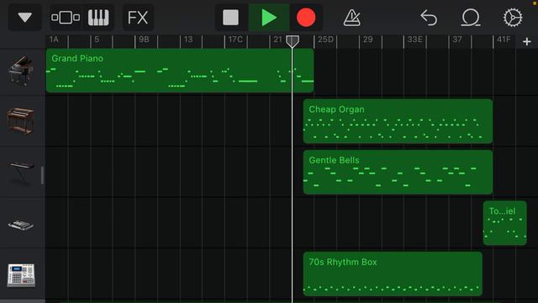This screenshot has height=303, width=538.
Task: Tap the track header drag handle
Action: (42, 175)
